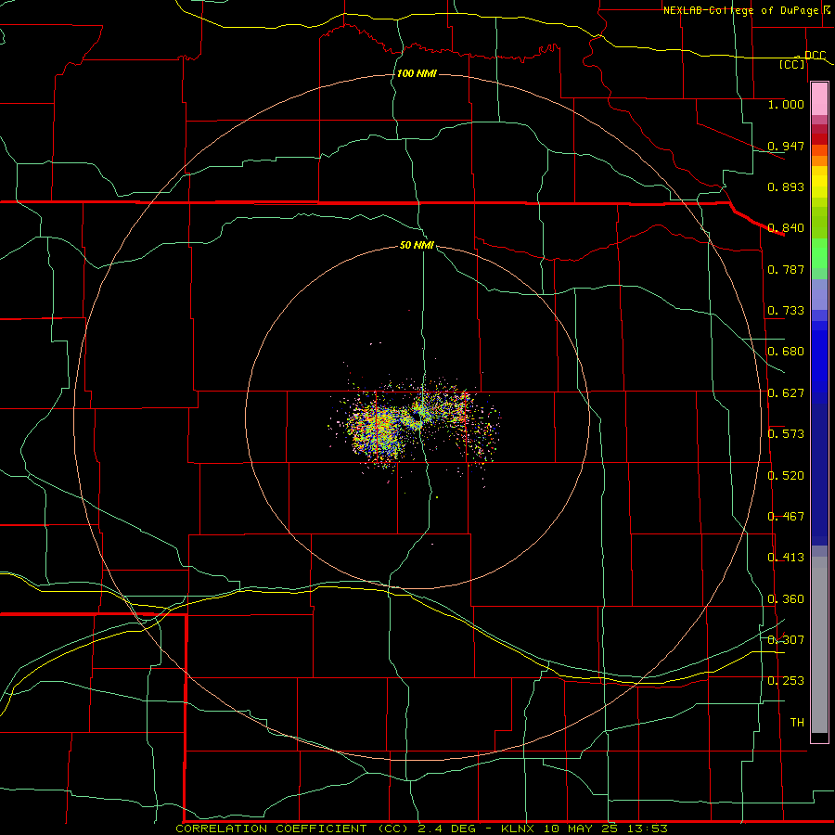Click the 0.360 color scale value
The height and width of the screenshot is (835, 835).
786,599
